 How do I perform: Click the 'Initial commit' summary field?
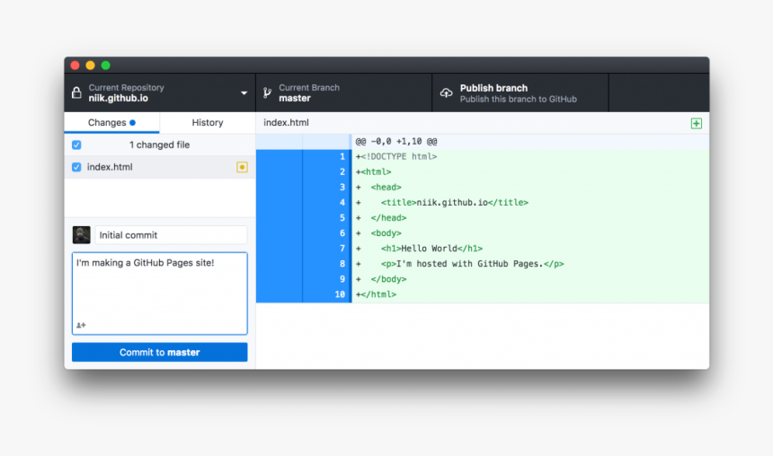tap(171, 235)
